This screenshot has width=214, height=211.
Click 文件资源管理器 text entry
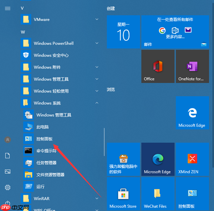click(50, 175)
